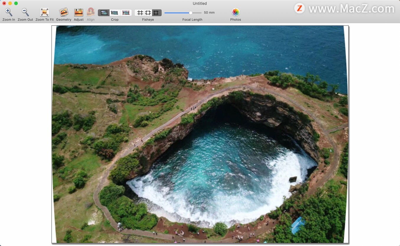400x246 pixels.
Task: Click the Align magnet icon
Action: [x=91, y=12]
